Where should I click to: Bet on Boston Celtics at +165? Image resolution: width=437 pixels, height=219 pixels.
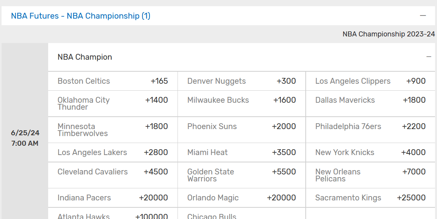(113, 81)
